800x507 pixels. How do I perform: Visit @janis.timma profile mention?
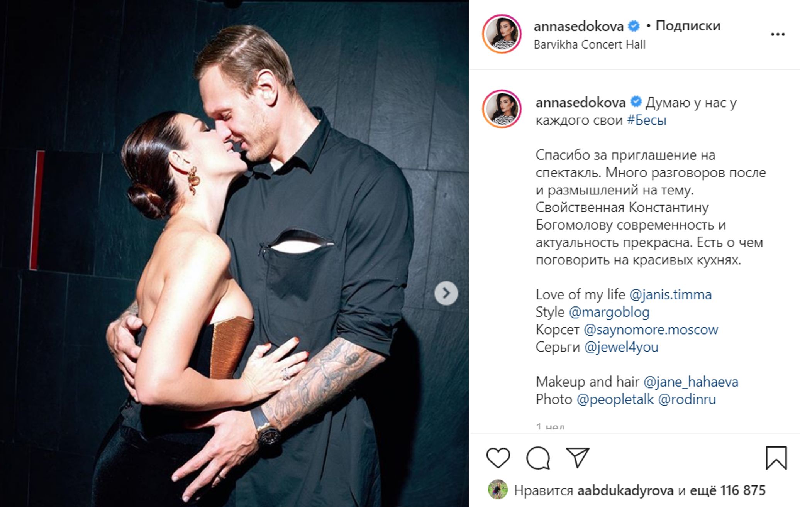coord(670,294)
